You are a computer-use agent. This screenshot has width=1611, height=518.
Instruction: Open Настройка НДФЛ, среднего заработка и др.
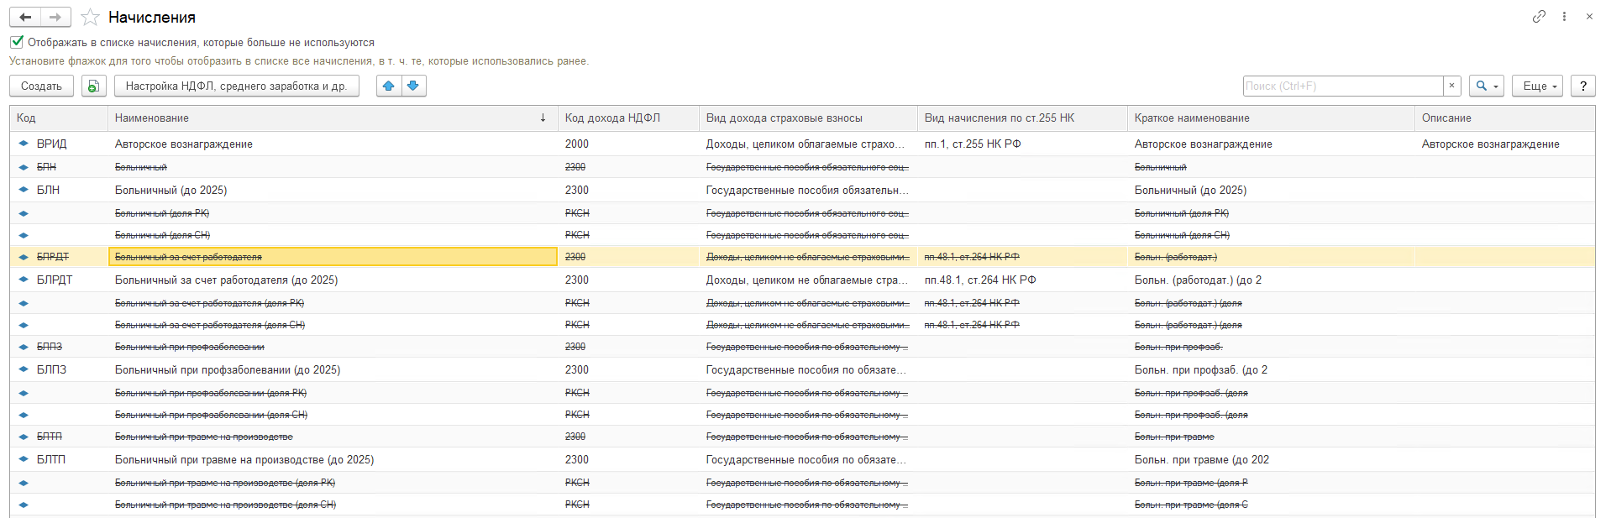coord(236,86)
